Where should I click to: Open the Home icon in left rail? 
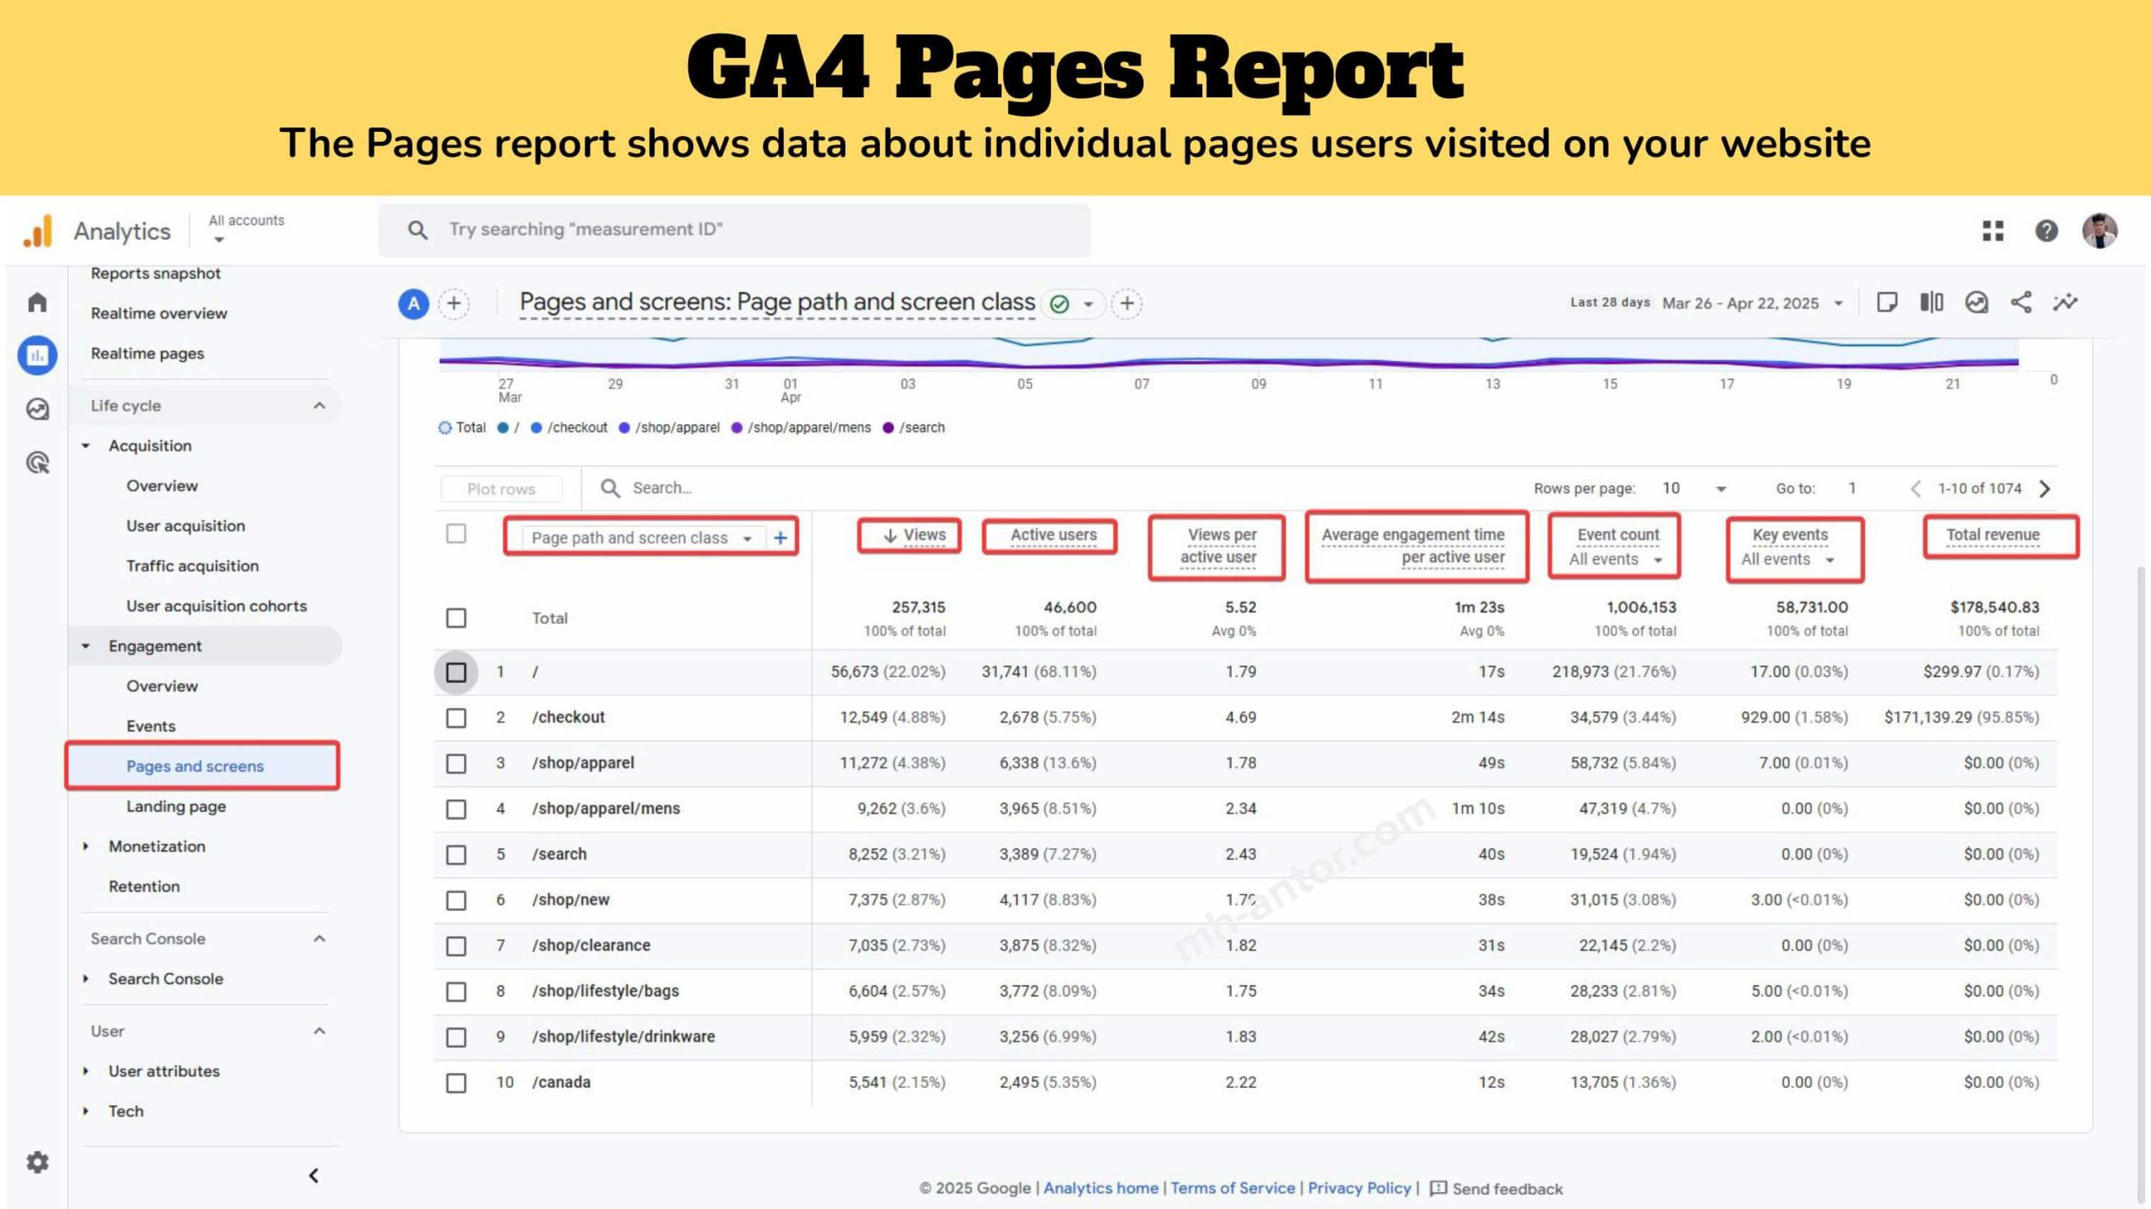coord(37,302)
